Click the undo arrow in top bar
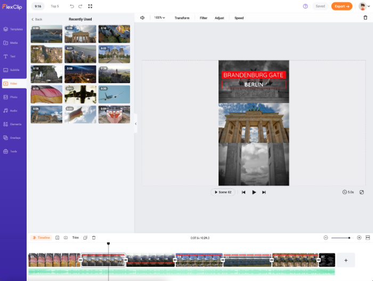373x281 pixels. coord(72,6)
